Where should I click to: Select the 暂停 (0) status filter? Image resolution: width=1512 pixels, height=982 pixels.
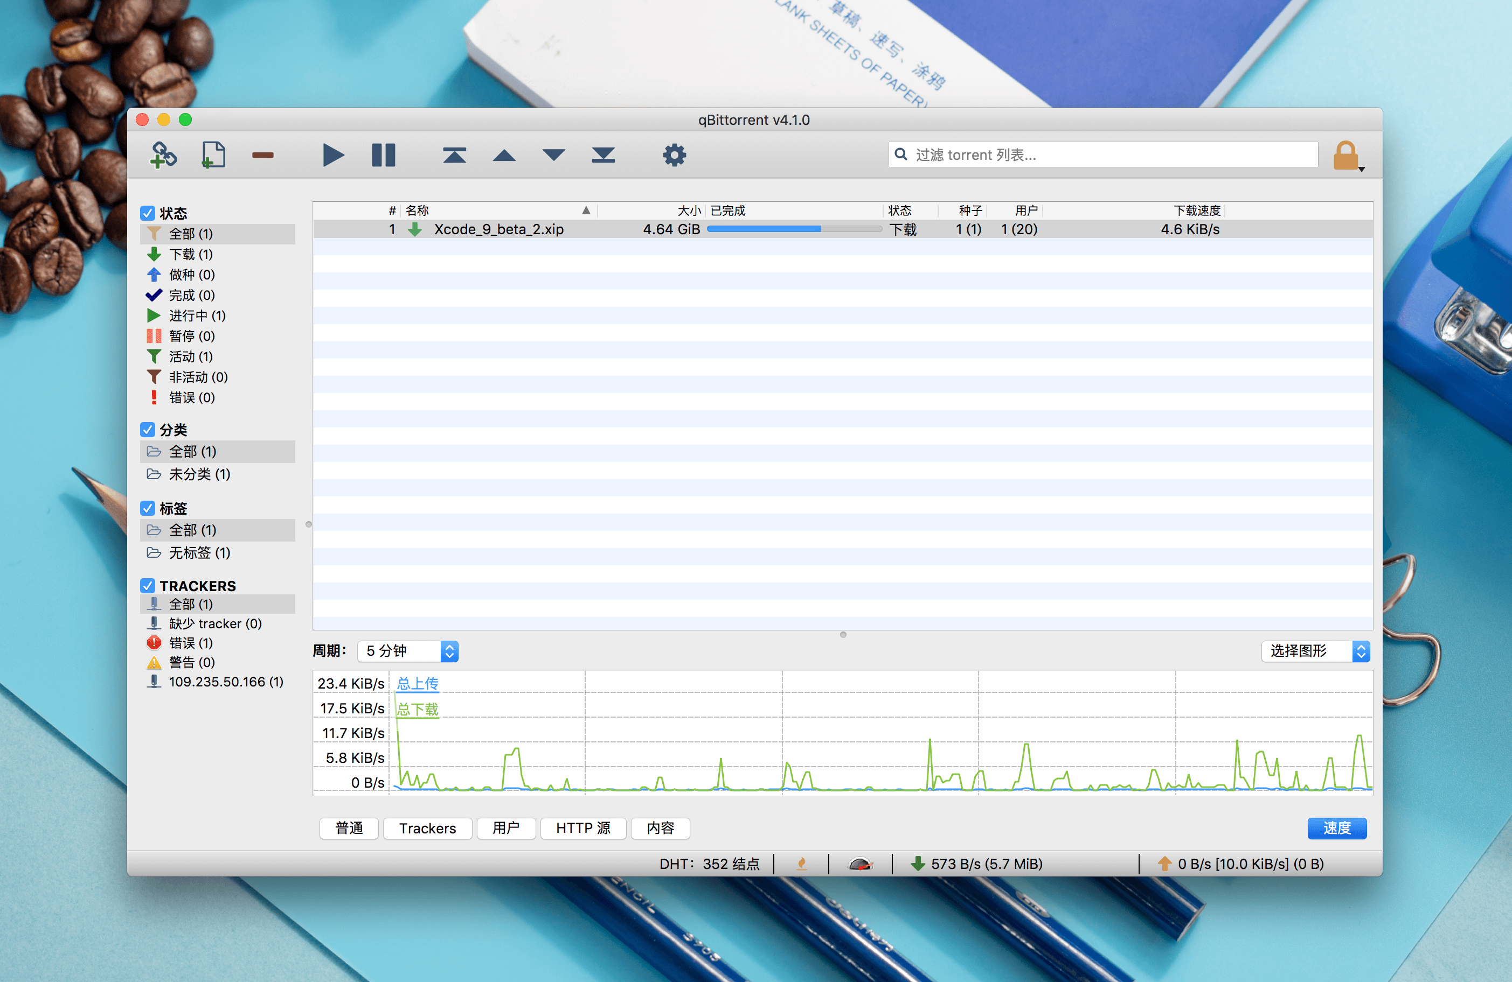pyautogui.click(x=217, y=335)
